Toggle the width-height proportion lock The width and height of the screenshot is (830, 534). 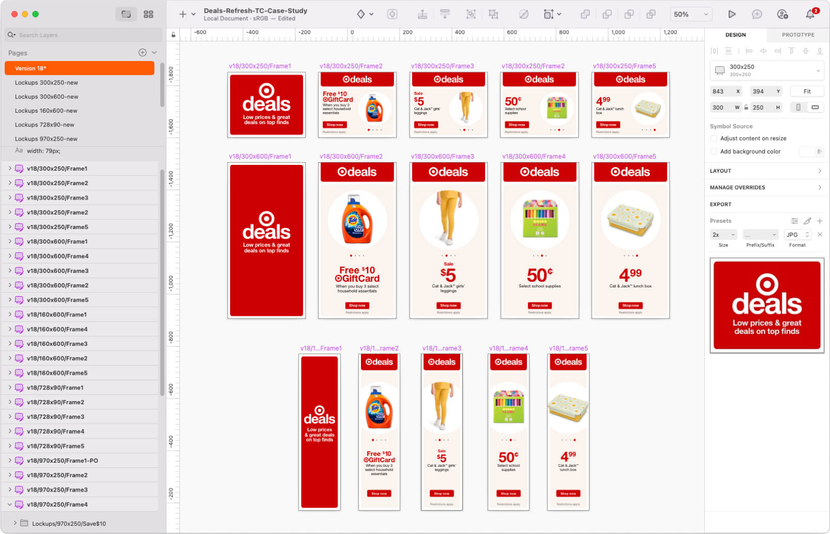tap(746, 108)
